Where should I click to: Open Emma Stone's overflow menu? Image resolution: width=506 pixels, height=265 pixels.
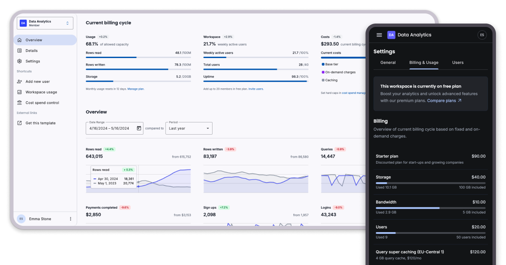click(70, 219)
